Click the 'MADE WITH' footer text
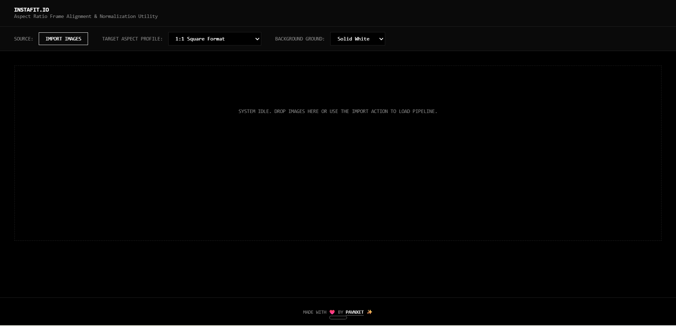The height and width of the screenshot is (326, 676). 314,312
